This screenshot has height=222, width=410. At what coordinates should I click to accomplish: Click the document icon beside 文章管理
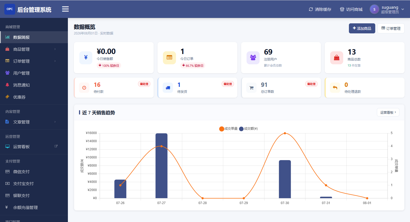[x=7, y=122]
